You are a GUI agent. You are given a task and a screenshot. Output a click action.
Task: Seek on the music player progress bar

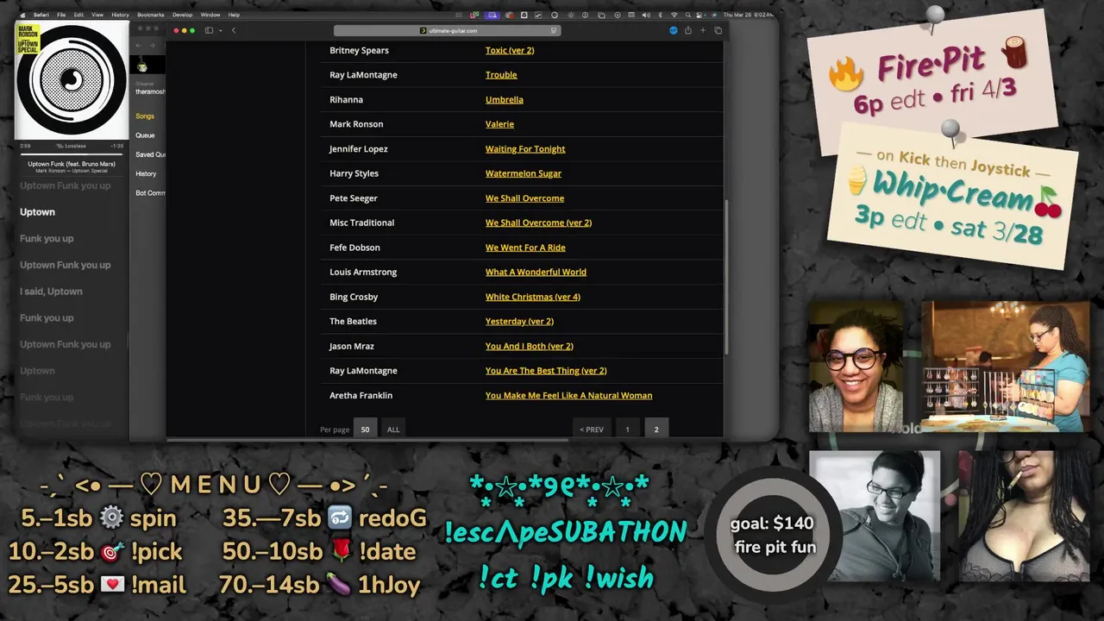[x=72, y=154]
